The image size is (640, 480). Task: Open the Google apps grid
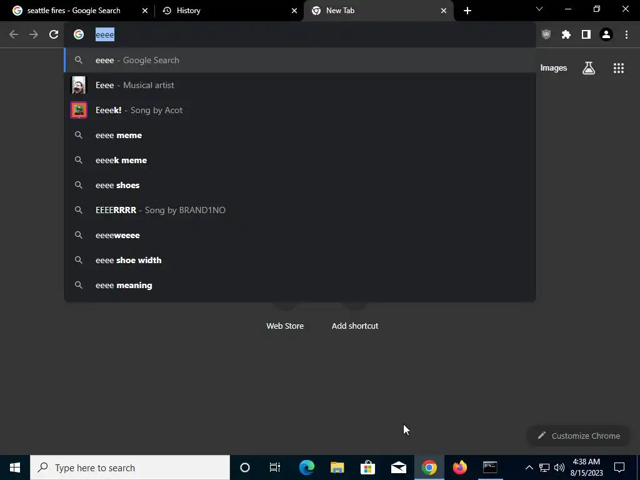(619, 68)
